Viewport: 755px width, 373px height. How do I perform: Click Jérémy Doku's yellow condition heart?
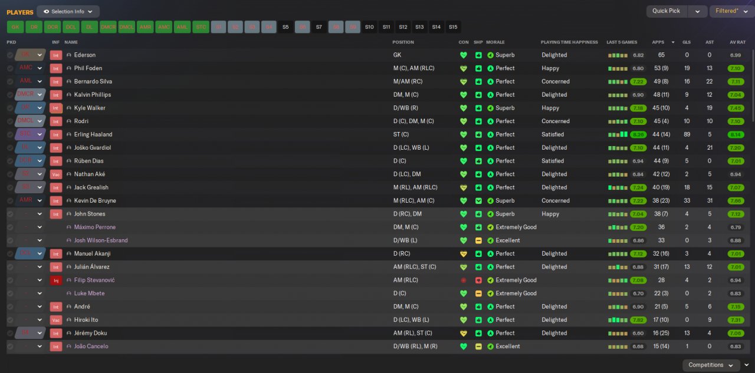[x=463, y=333]
